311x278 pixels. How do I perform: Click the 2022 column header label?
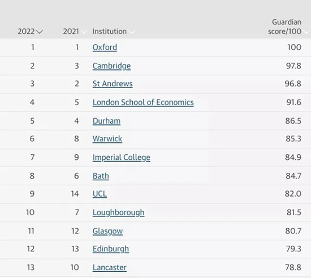point(26,32)
